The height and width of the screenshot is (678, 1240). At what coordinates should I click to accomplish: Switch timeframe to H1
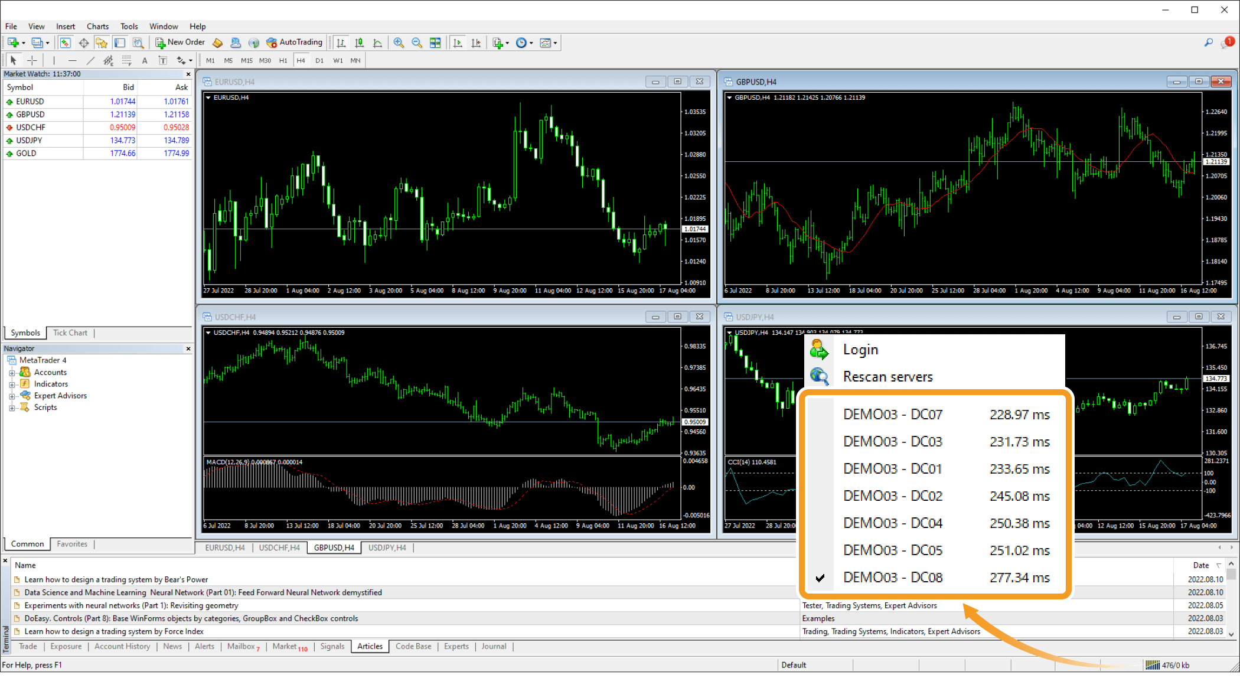[283, 60]
